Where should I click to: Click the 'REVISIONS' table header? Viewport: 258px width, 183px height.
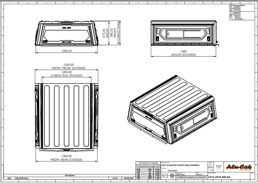click(x=70, y=175)
